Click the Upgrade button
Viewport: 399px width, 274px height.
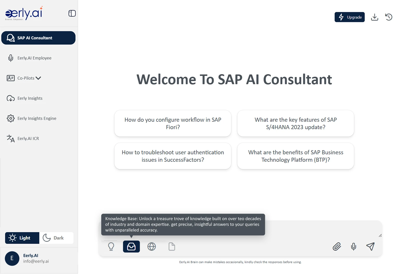350,17
